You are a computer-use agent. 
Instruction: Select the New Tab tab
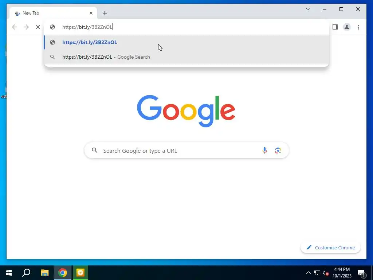tap(53, 13)
